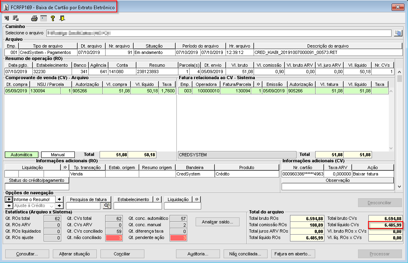Image resolution: width=408 pixels, height=263 pixels.
Task: Expand the Liquidação navigation chevron
Action: coord(196,199)
